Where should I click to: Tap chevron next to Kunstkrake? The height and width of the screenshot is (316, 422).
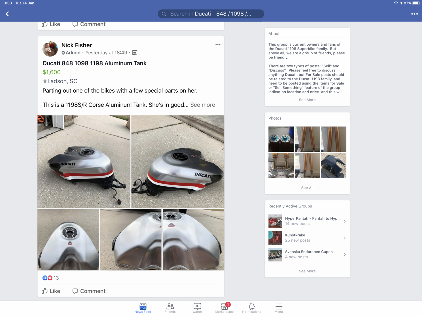(344, 238)
